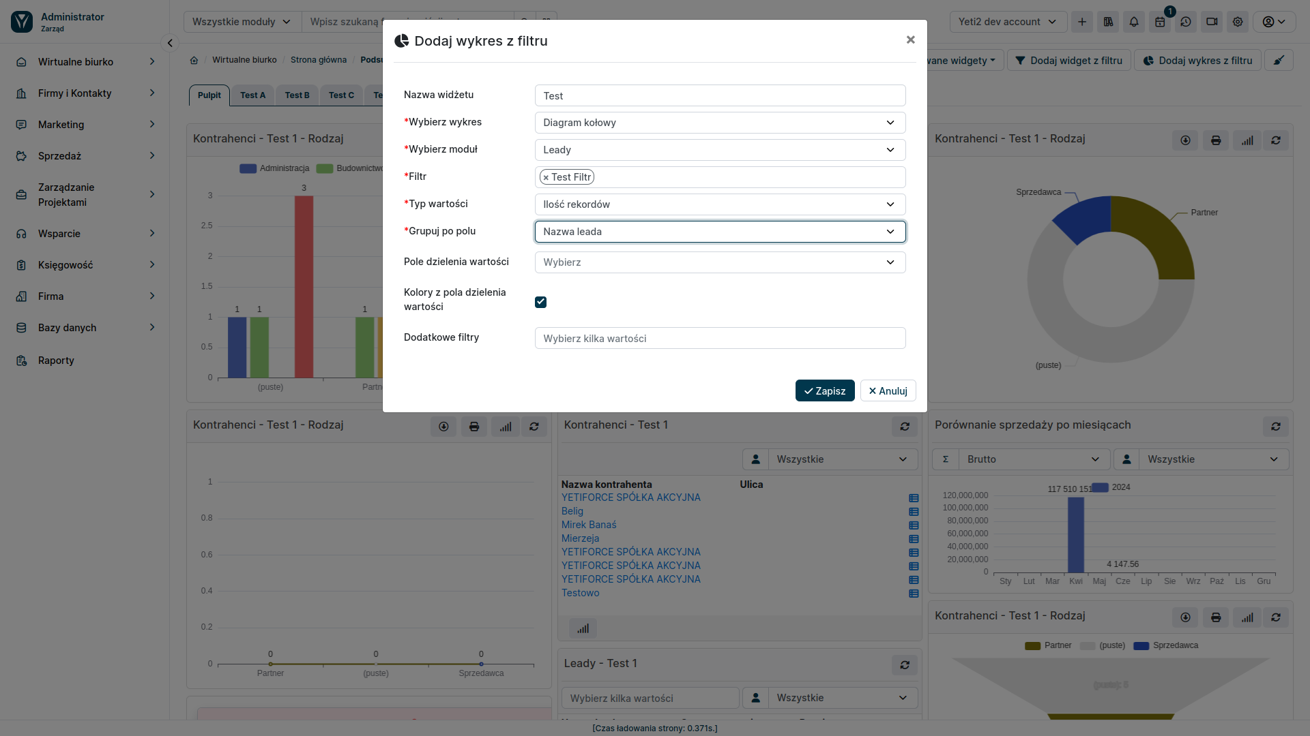1310x736 pixels.
Task: Open Brutto dropdown in sales widget
Action: [1034, 459]
